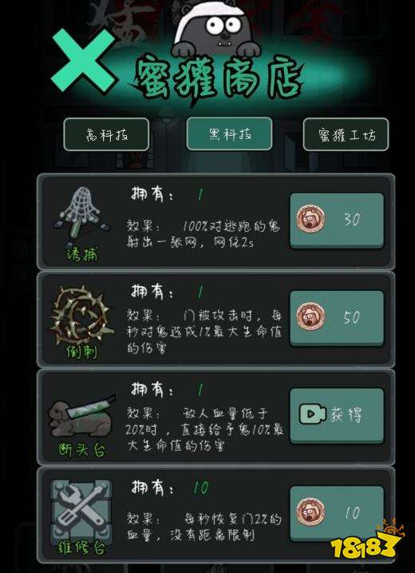
Task: Watch video to obtain 断头台
Action: (x=337, y=416)
